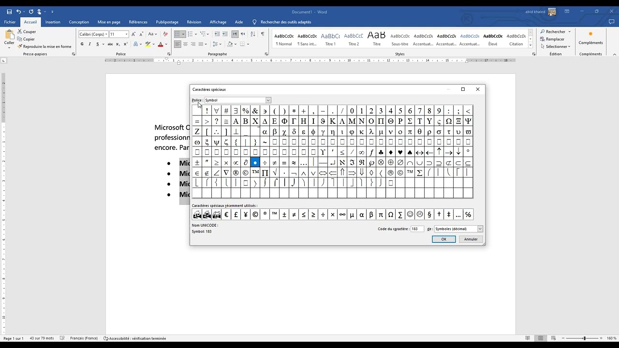The height and width of the screenshot is (348, 619).
Task: Toggle underline (S) formatting
Action: pyautogui.click(x=97, y=44)
